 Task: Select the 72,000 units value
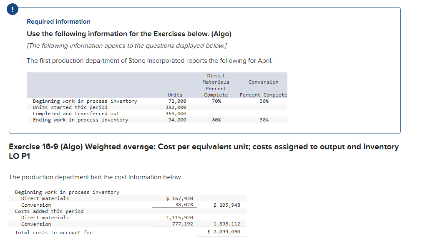[176, 101]
